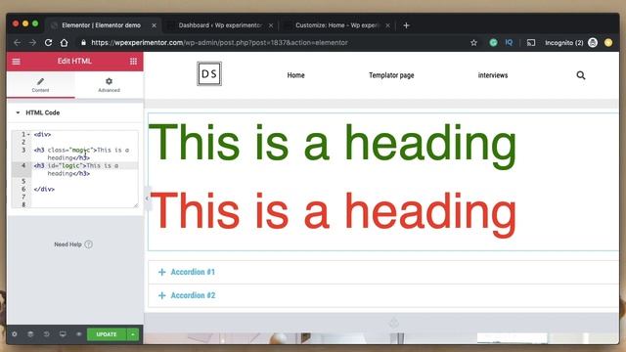Click the add section icon below the accordion
Screen dimensions: 626x352
pos(393,323)
